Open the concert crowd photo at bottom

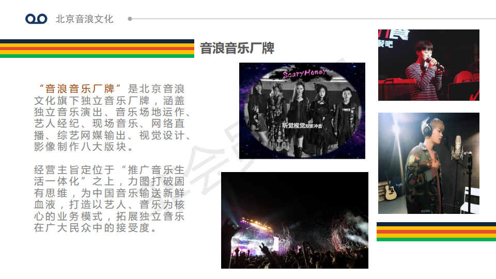click(295, 220)
